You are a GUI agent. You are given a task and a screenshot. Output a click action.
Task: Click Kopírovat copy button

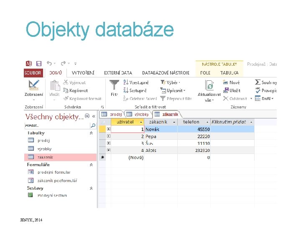tap(75, 90)
